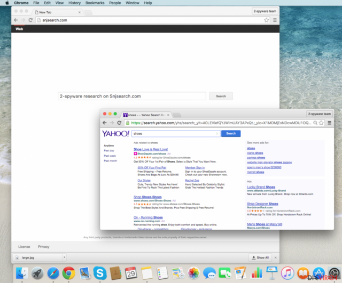Click the blue Yahoo Search button

231,134
